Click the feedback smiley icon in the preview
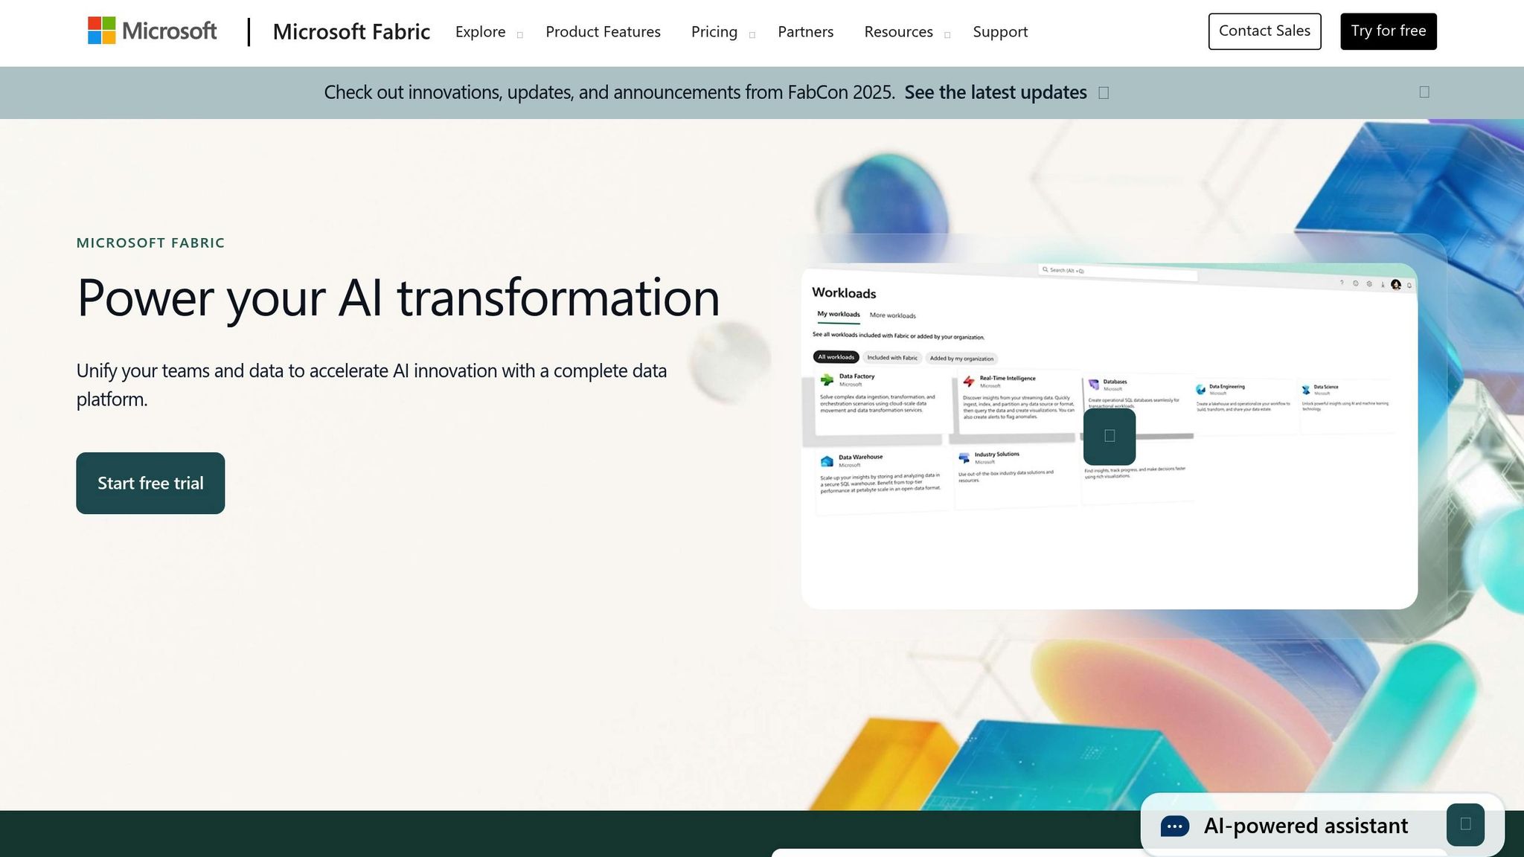The width and height of the screenshot is (1524, 857). click(1355, 283)
